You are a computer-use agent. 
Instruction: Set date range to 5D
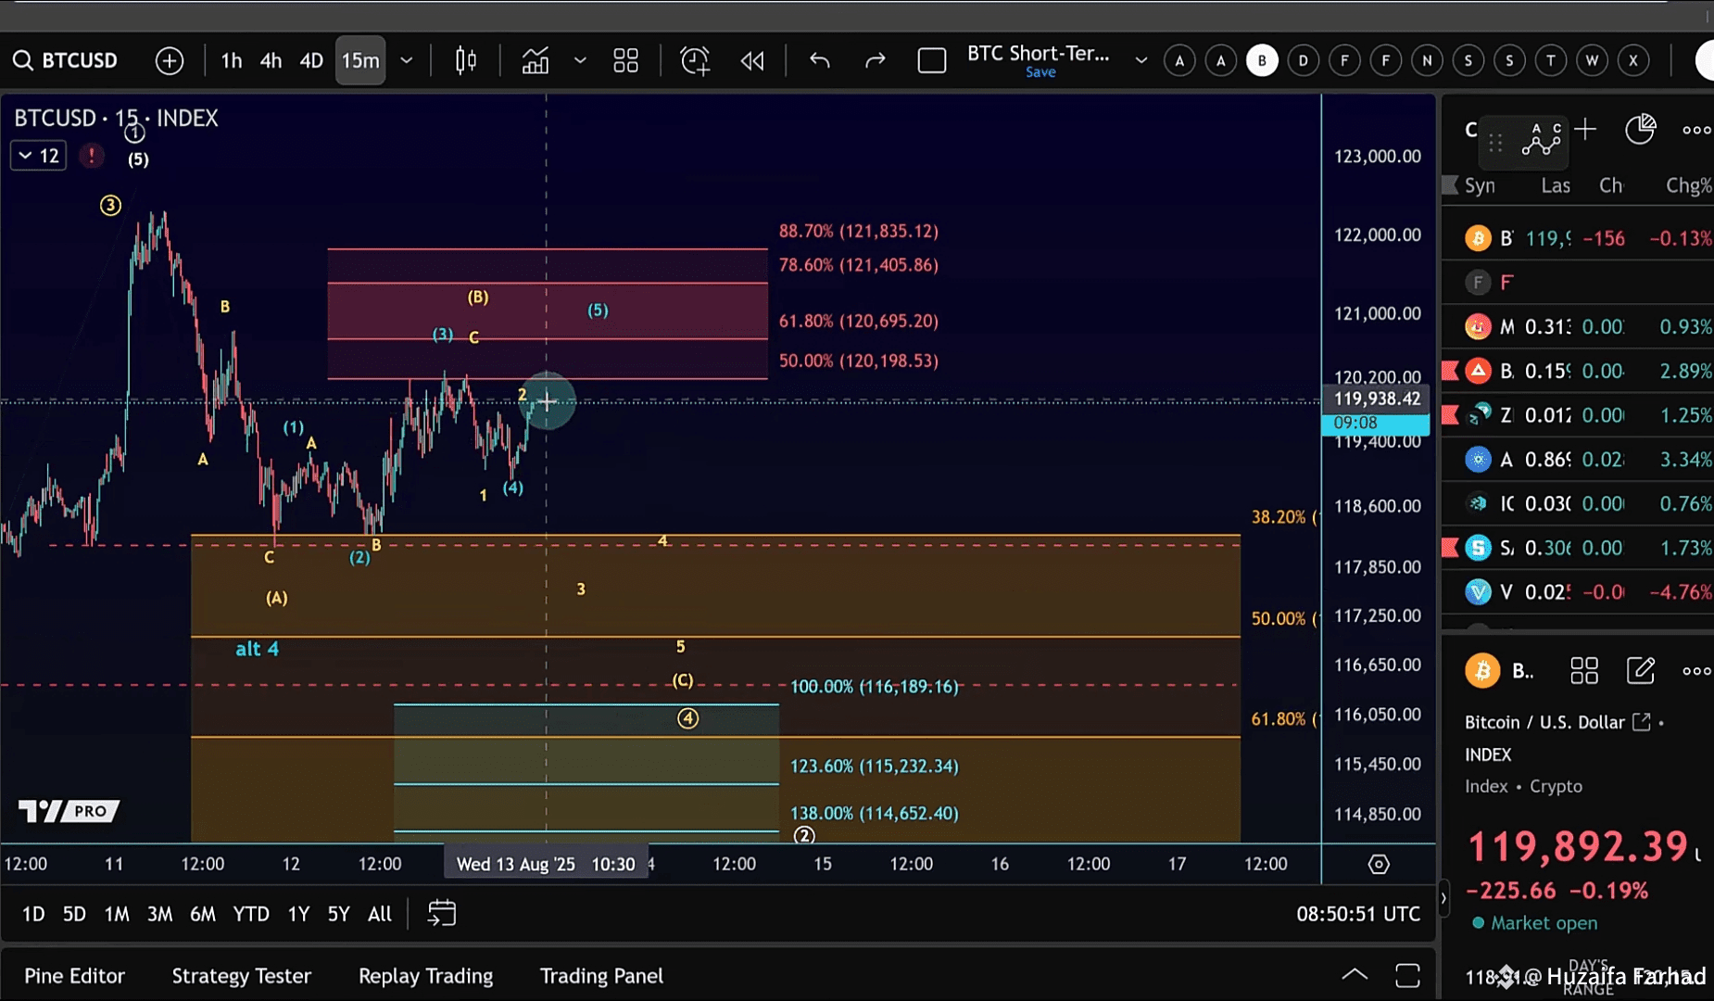74,914
